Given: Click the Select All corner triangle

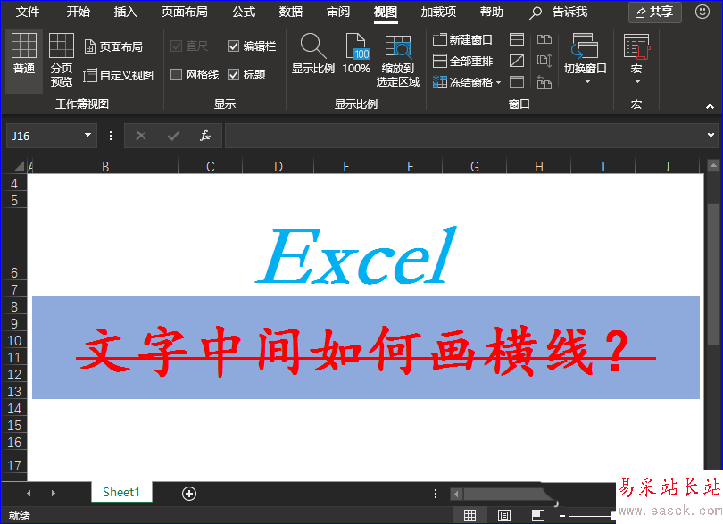Looking at the screenshot, I should [x=20, y=166].
